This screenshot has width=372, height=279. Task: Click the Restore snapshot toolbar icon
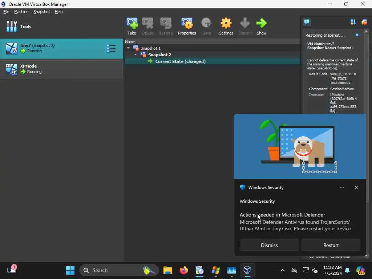coord(166,26)
